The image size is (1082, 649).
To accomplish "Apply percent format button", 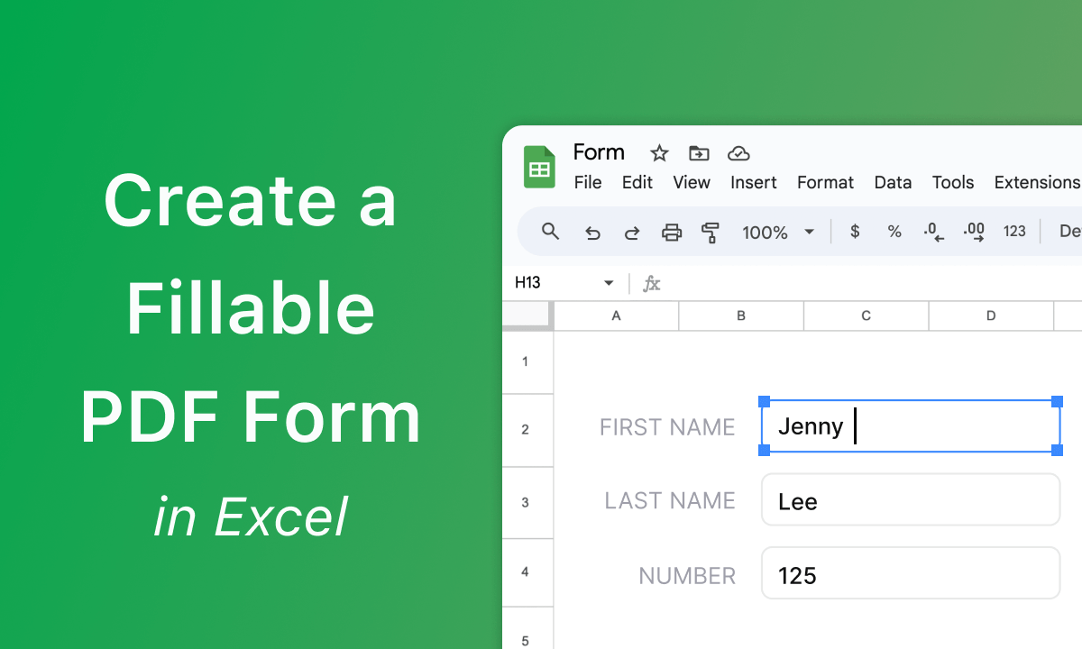I will coord(894,232).
